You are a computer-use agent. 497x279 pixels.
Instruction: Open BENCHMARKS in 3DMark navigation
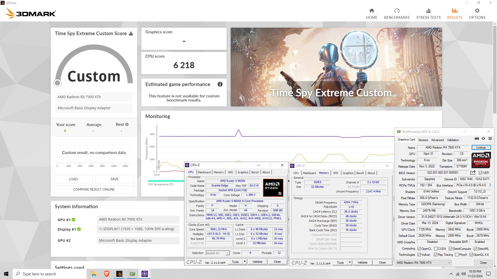click(397, 14)
